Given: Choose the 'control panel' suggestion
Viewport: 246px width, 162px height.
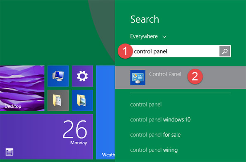Looking at the screenshot, I should click(x=146, y=105).
